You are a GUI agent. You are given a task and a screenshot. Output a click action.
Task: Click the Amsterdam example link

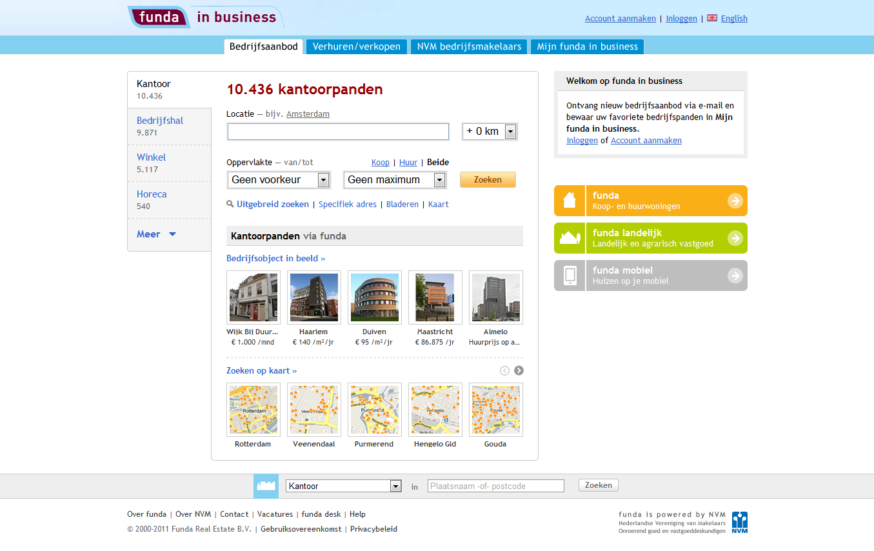coord(308,114)
